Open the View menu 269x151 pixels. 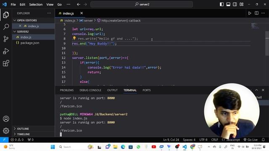50,5
